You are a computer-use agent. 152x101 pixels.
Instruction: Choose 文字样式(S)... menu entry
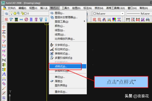[68, 45]
